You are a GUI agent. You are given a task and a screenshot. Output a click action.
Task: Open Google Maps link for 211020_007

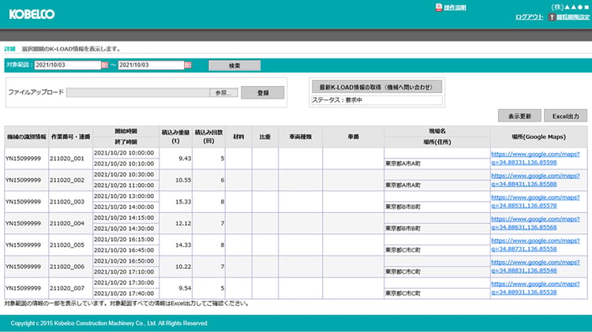tap(535, 288)
